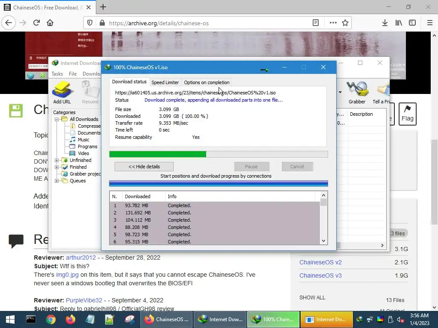Click the volume muted tray icon
The image size is (438, 328).
point(400,319)
